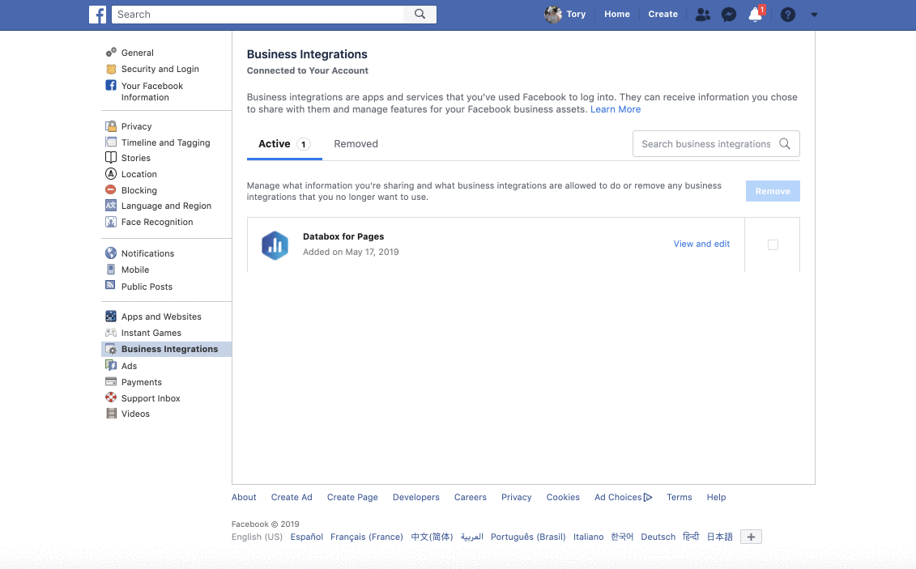This screenshot has height=569, width=916.
Task: Open the Developers footer link
Action: (x=416, y=497)
